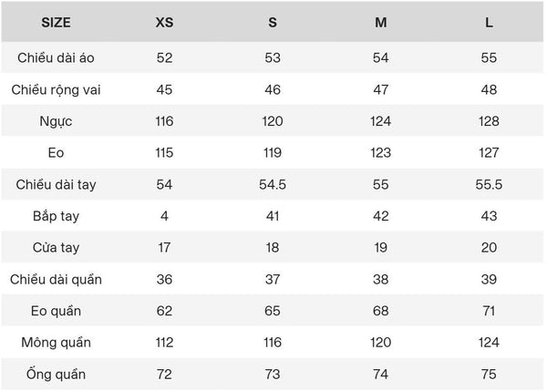Select the "Ống quần" row label
The width and height of the screenshot is (547, 391).
coord(56,375)
